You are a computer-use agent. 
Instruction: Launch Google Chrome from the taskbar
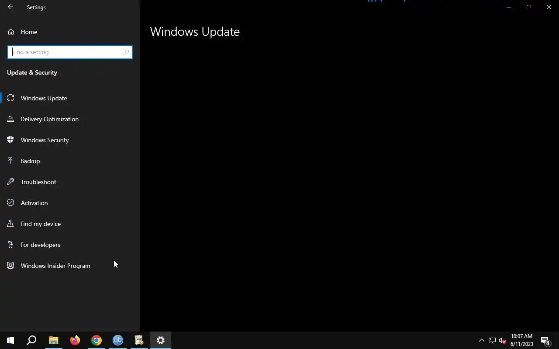pos(97,340)
